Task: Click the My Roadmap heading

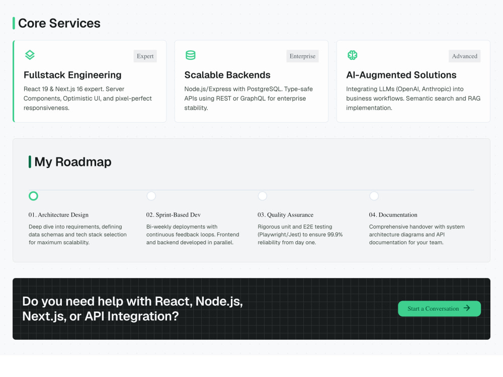Action: (x=73, y=162)
